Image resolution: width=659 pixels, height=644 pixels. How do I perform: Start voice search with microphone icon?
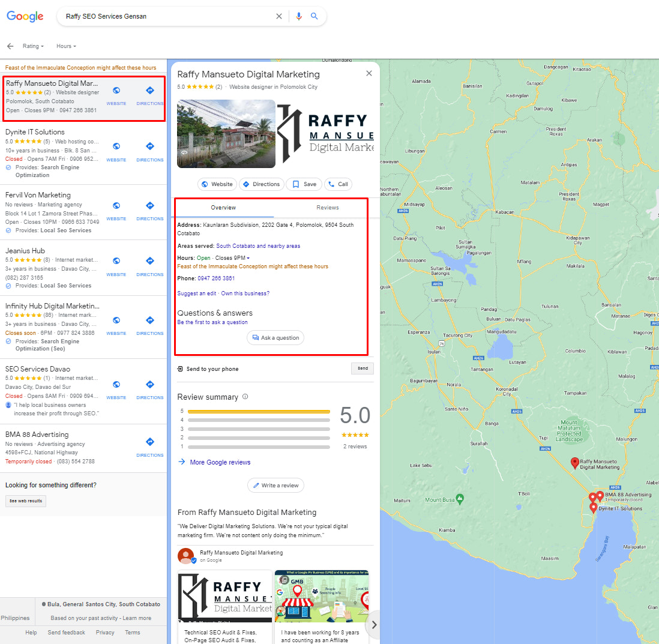(299, 16)
